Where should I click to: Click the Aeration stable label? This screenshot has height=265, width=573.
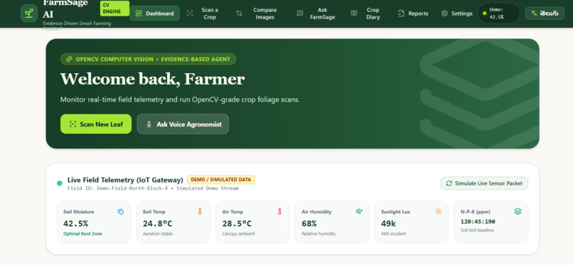[x=158, y=234]
